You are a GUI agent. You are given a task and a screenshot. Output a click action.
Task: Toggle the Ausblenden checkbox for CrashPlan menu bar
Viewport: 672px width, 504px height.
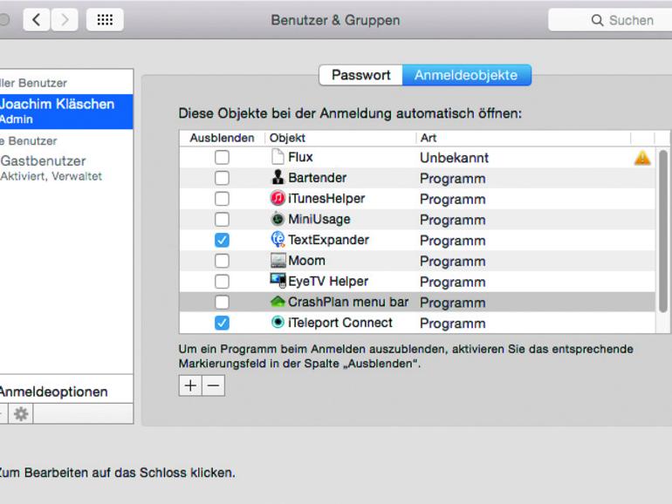pos(222,303)
